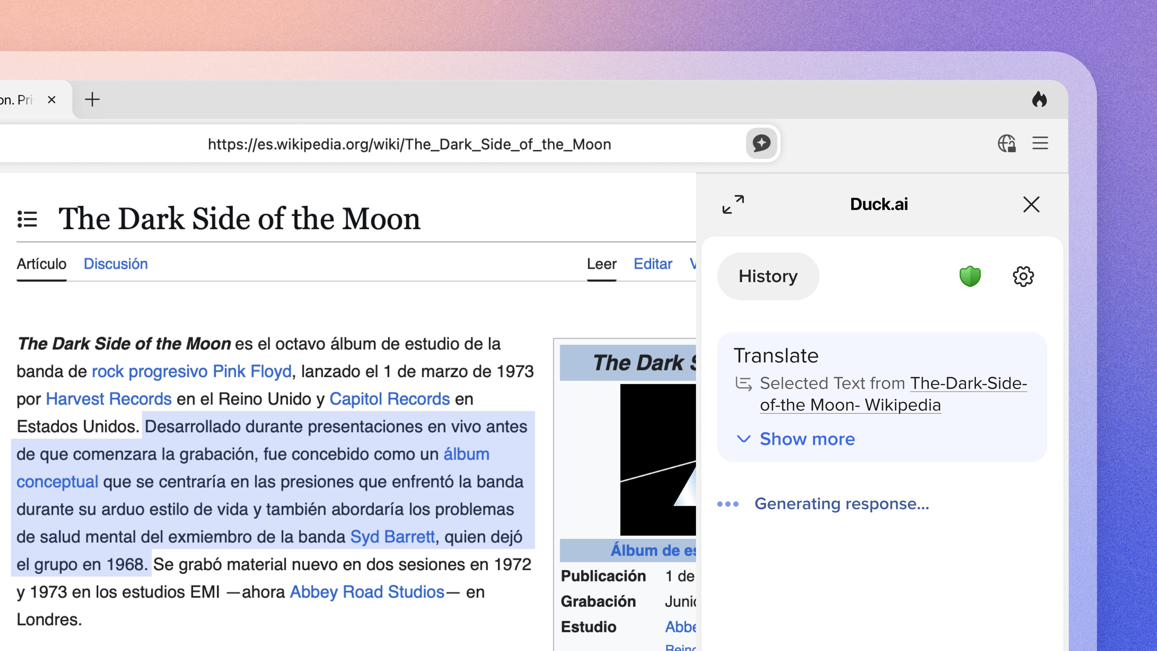Click the address bar URL field
Viewport: 1157px width, 651px height.
point(409,144)
